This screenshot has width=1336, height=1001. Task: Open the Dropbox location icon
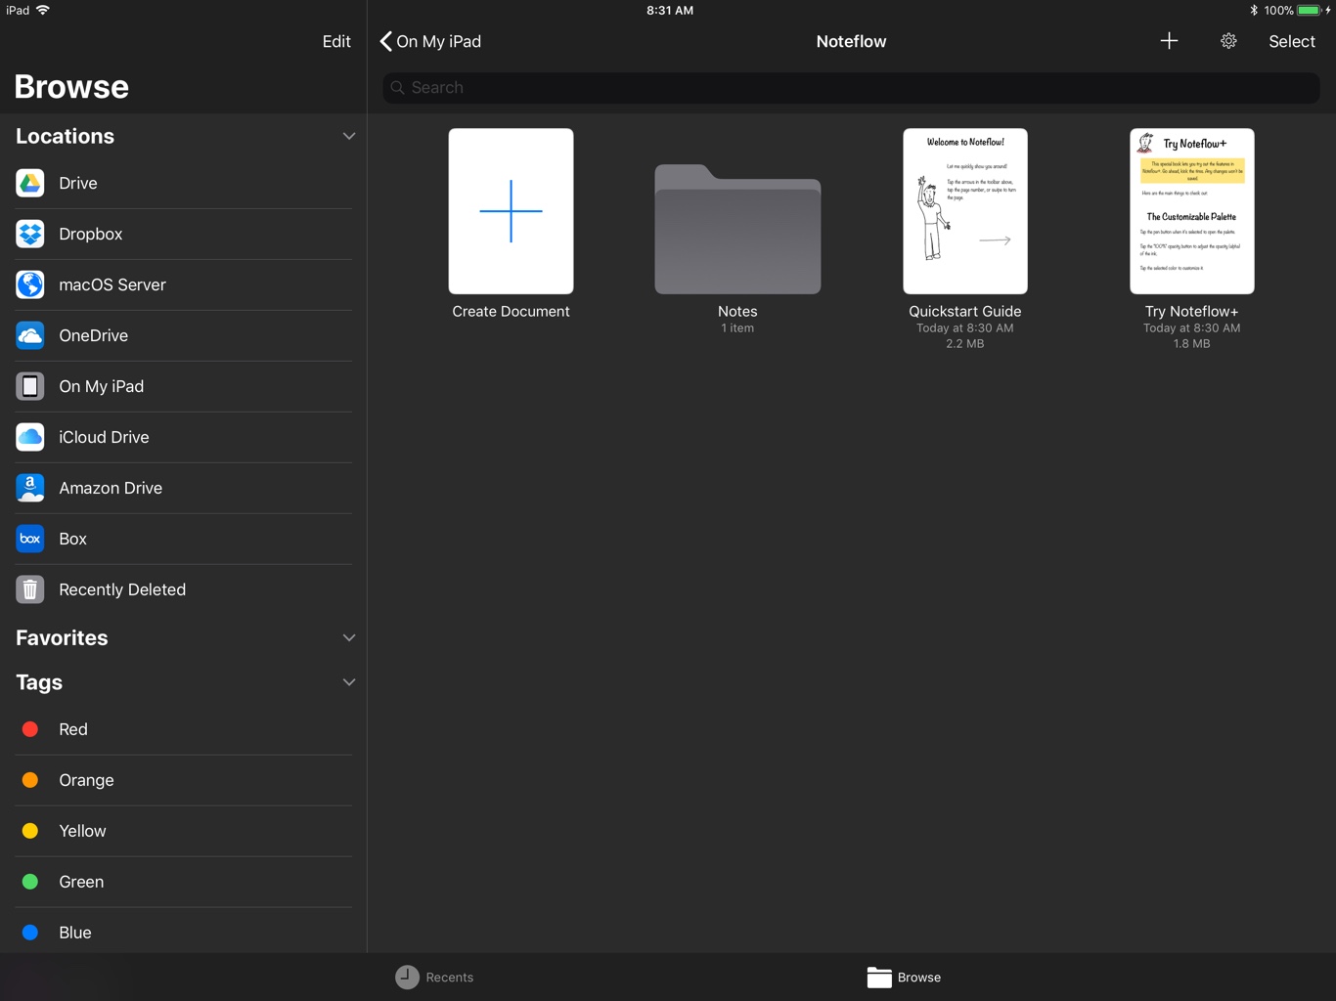30,234
